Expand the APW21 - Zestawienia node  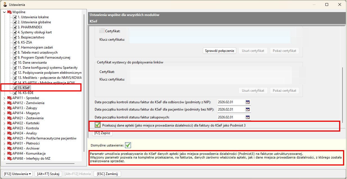(4, 118)
